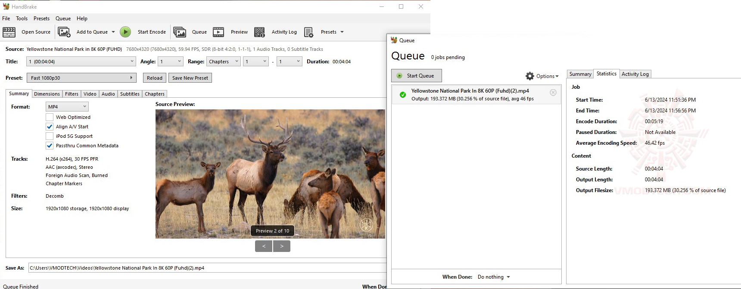741x289 pixels.
Task: Open the Queue toolbar icon
Action: point(180,32)
